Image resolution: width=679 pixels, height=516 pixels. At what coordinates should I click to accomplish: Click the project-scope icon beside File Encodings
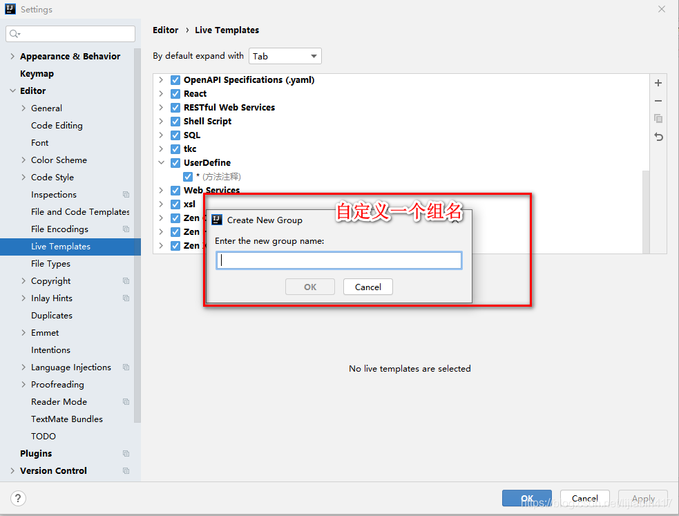point(126,229)
